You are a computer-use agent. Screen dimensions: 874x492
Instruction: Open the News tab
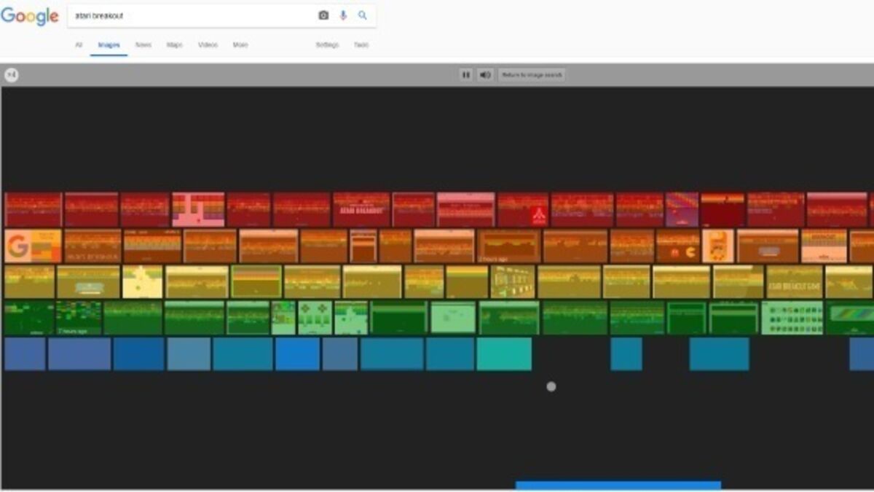click(143, 45)
